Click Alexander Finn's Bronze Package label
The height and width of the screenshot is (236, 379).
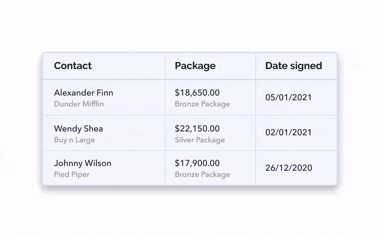pos(202,104)
